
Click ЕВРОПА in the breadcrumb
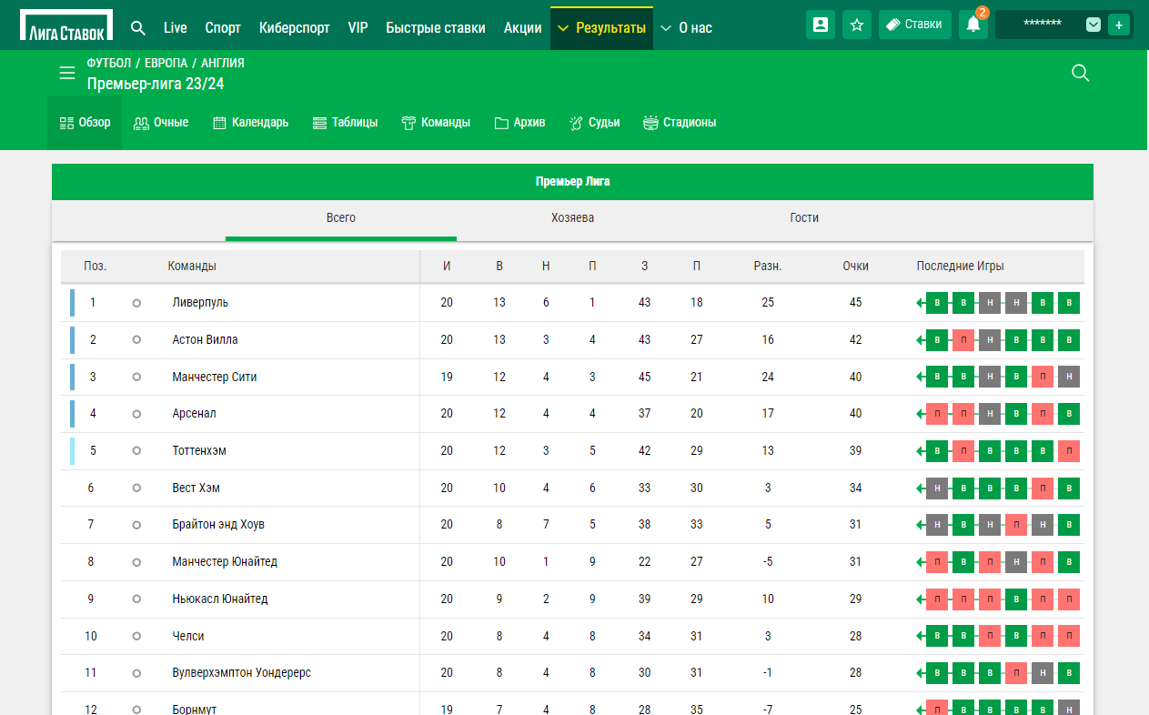166,64
